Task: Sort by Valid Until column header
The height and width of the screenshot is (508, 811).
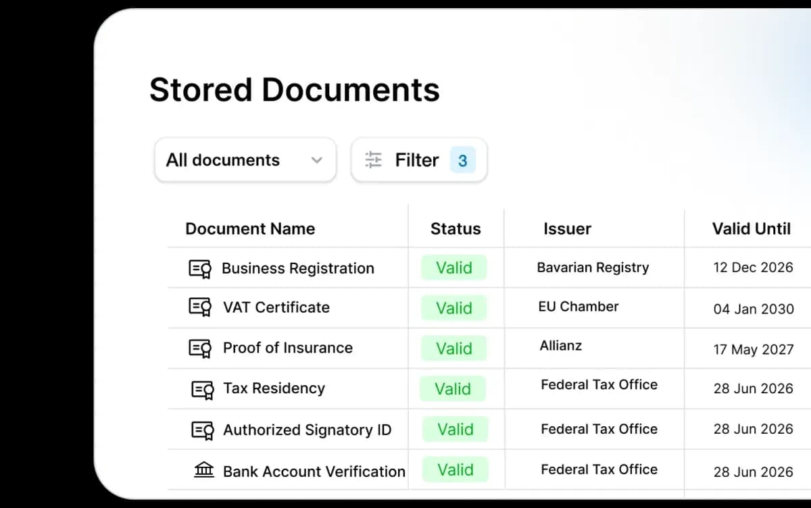Action: pyautogui.click(x=751, y=228)
